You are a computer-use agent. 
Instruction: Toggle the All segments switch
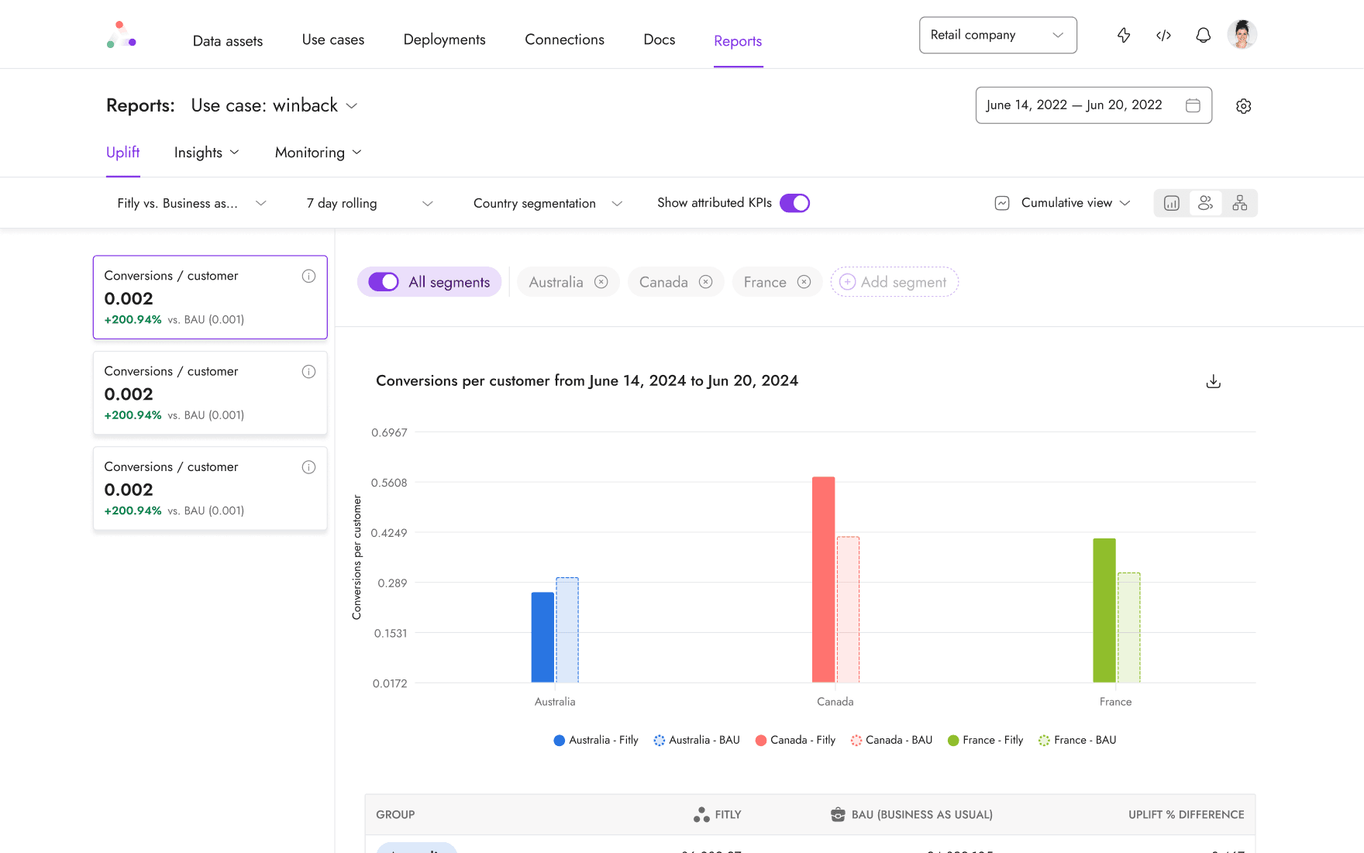pyautogui.click(x=384, y=282)
